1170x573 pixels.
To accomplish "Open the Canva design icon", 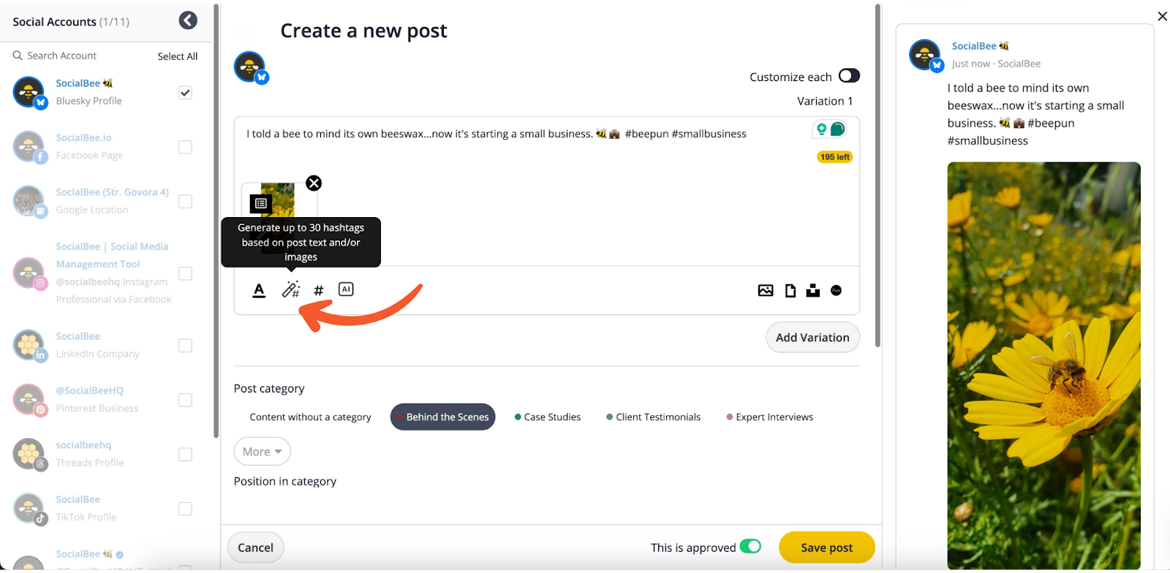I will (837, 290).
